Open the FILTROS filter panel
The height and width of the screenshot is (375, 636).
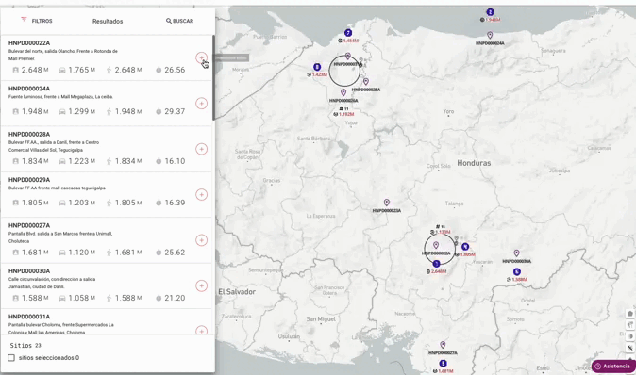37,21
